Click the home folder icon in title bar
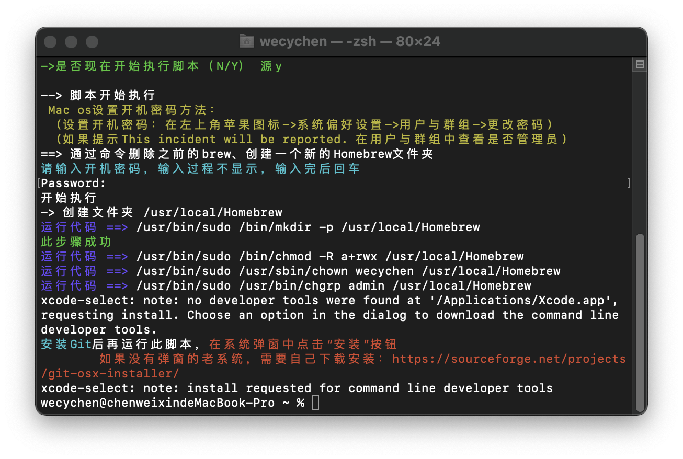Viewport: 683px width, 459px height. (x=247, y=41)
